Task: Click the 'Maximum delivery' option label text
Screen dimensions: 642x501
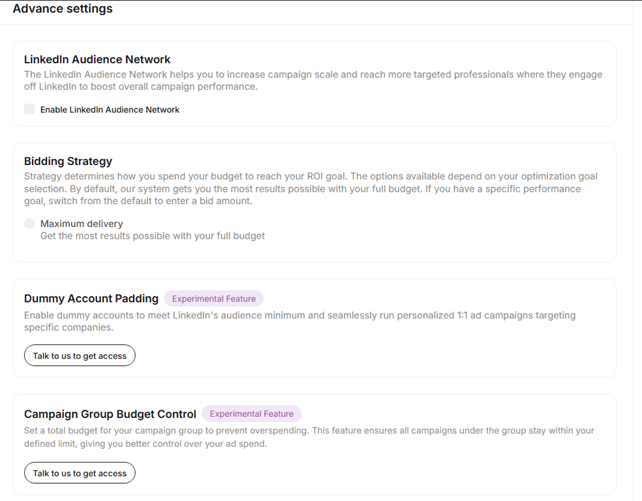Action: tap(81, 224)
